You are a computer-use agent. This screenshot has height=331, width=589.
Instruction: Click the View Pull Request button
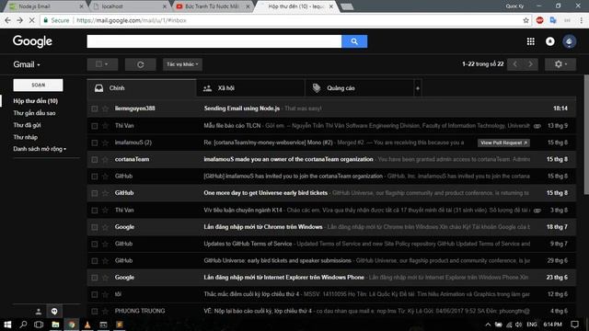tap(503, 143)
